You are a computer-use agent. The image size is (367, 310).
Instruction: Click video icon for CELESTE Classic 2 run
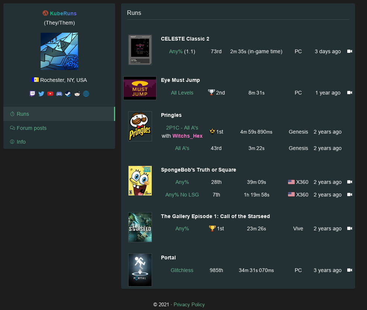[350, 51]
